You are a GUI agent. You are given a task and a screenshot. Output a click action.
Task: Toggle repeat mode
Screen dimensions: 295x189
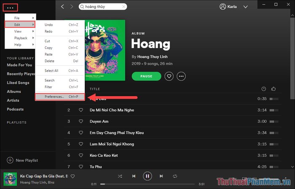[x=175, y=176]
